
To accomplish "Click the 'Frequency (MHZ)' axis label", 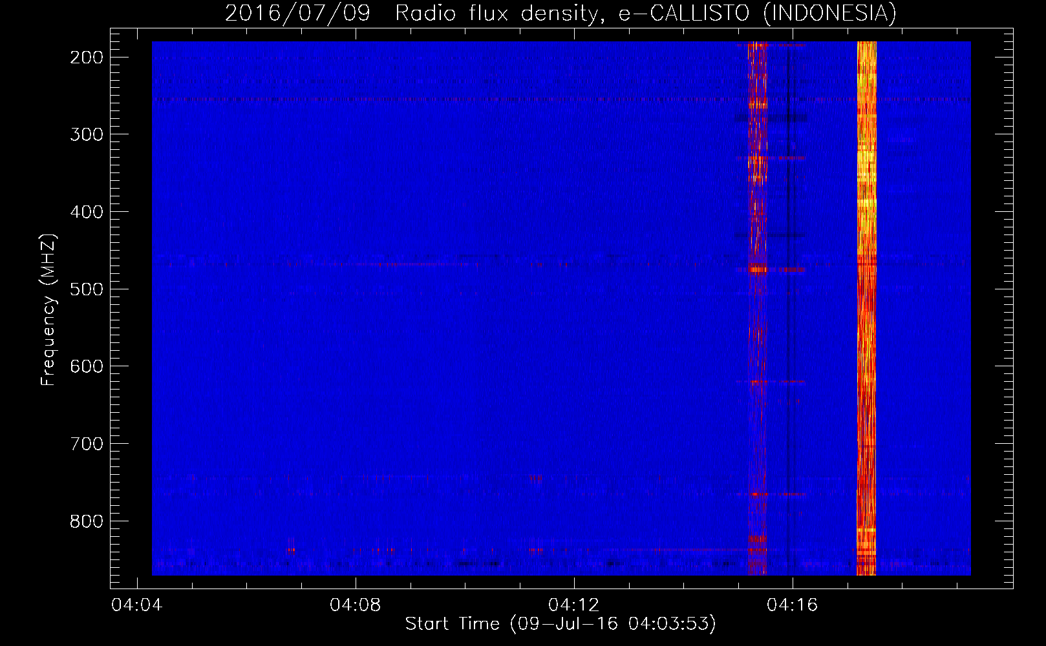I will [48, 309].
